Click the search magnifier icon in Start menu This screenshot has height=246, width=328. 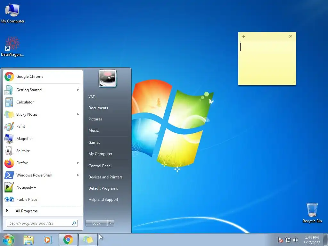(x=74, y=223)
